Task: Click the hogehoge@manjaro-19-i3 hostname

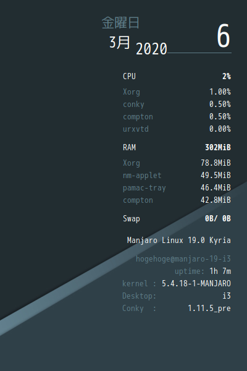Action: coord(183,259)
